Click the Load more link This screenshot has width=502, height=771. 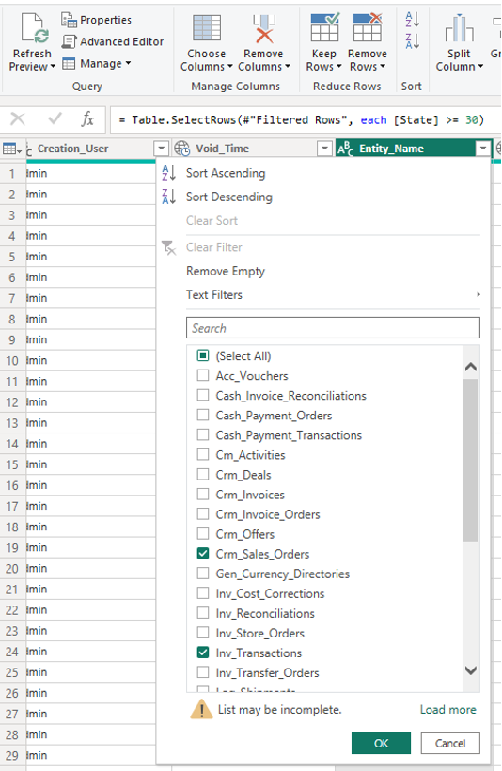[447, 710]
